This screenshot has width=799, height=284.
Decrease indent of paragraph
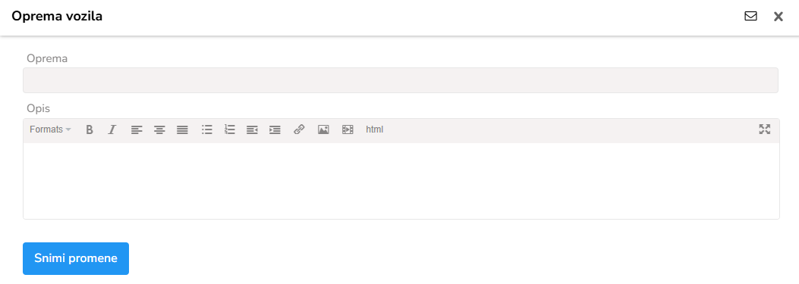click(x=252, y=130)
